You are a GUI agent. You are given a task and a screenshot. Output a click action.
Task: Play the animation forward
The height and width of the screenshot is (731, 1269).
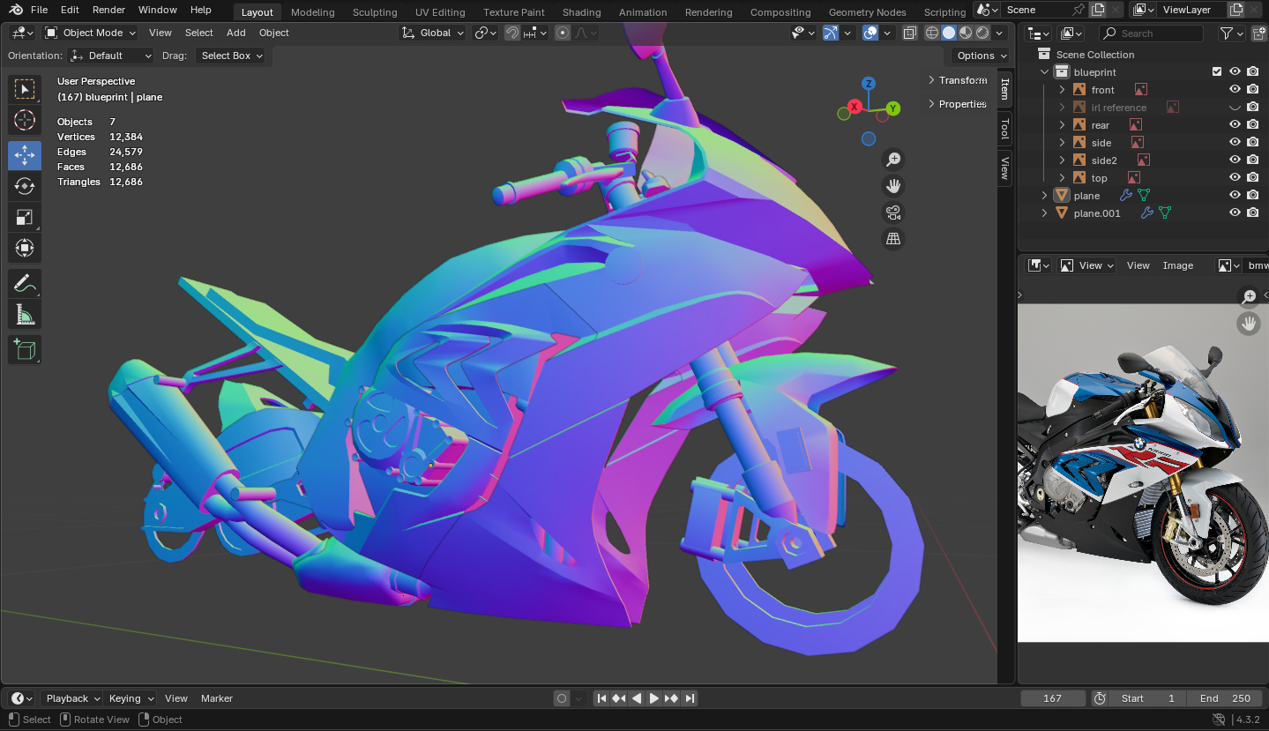tap(654, 698)
